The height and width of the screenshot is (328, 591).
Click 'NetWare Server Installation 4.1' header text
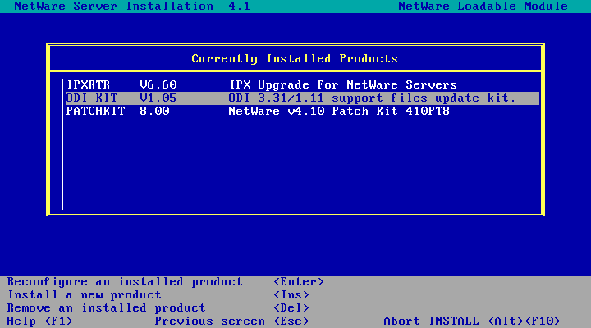[132, 7]
